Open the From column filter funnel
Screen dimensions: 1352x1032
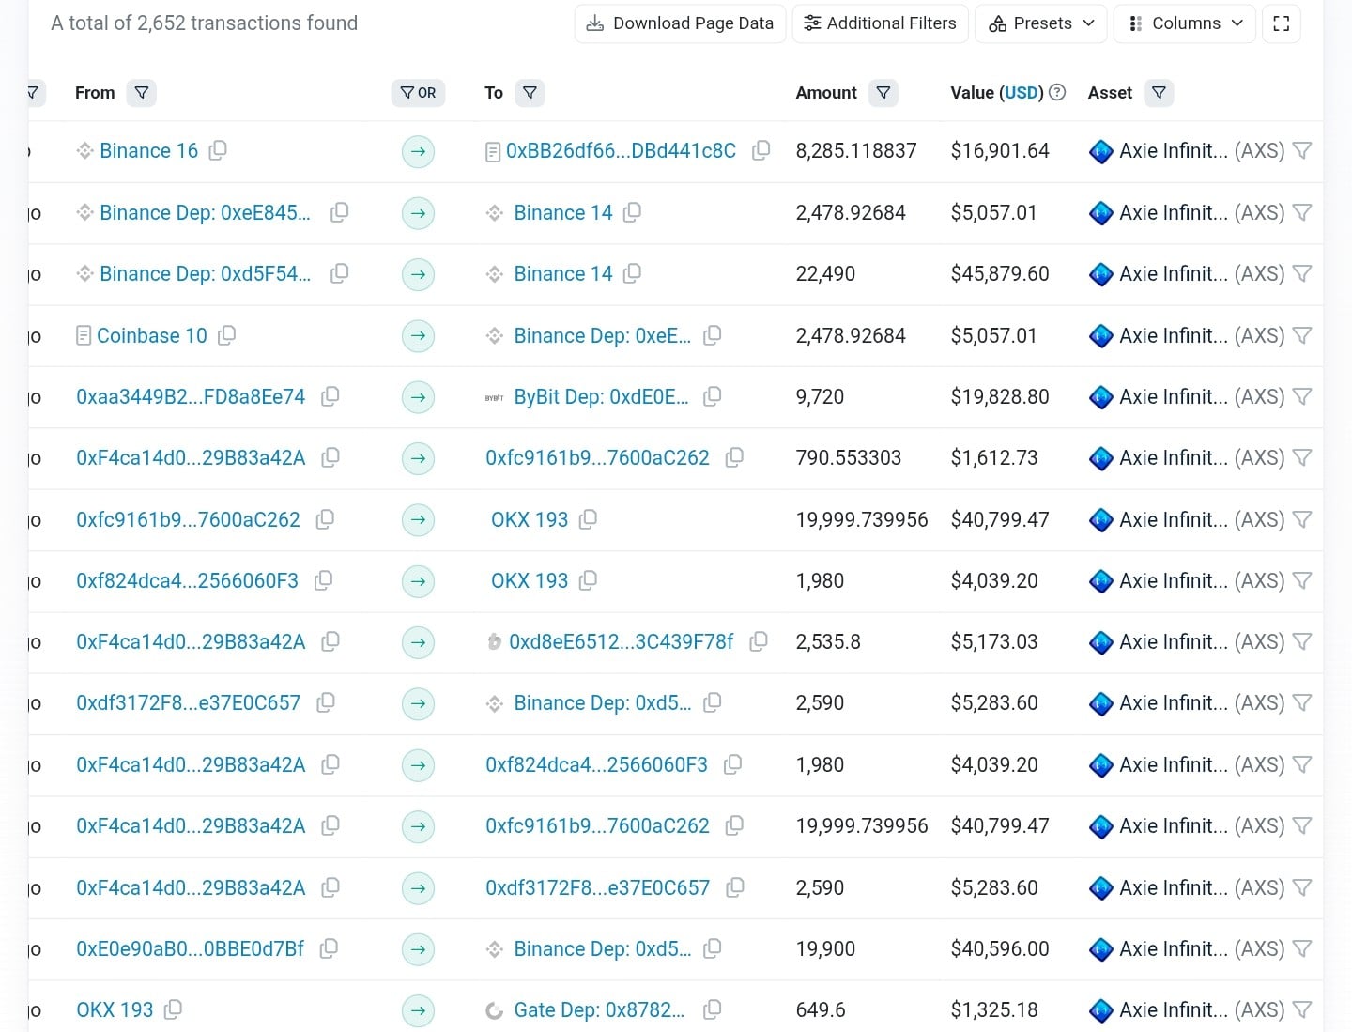142,93
